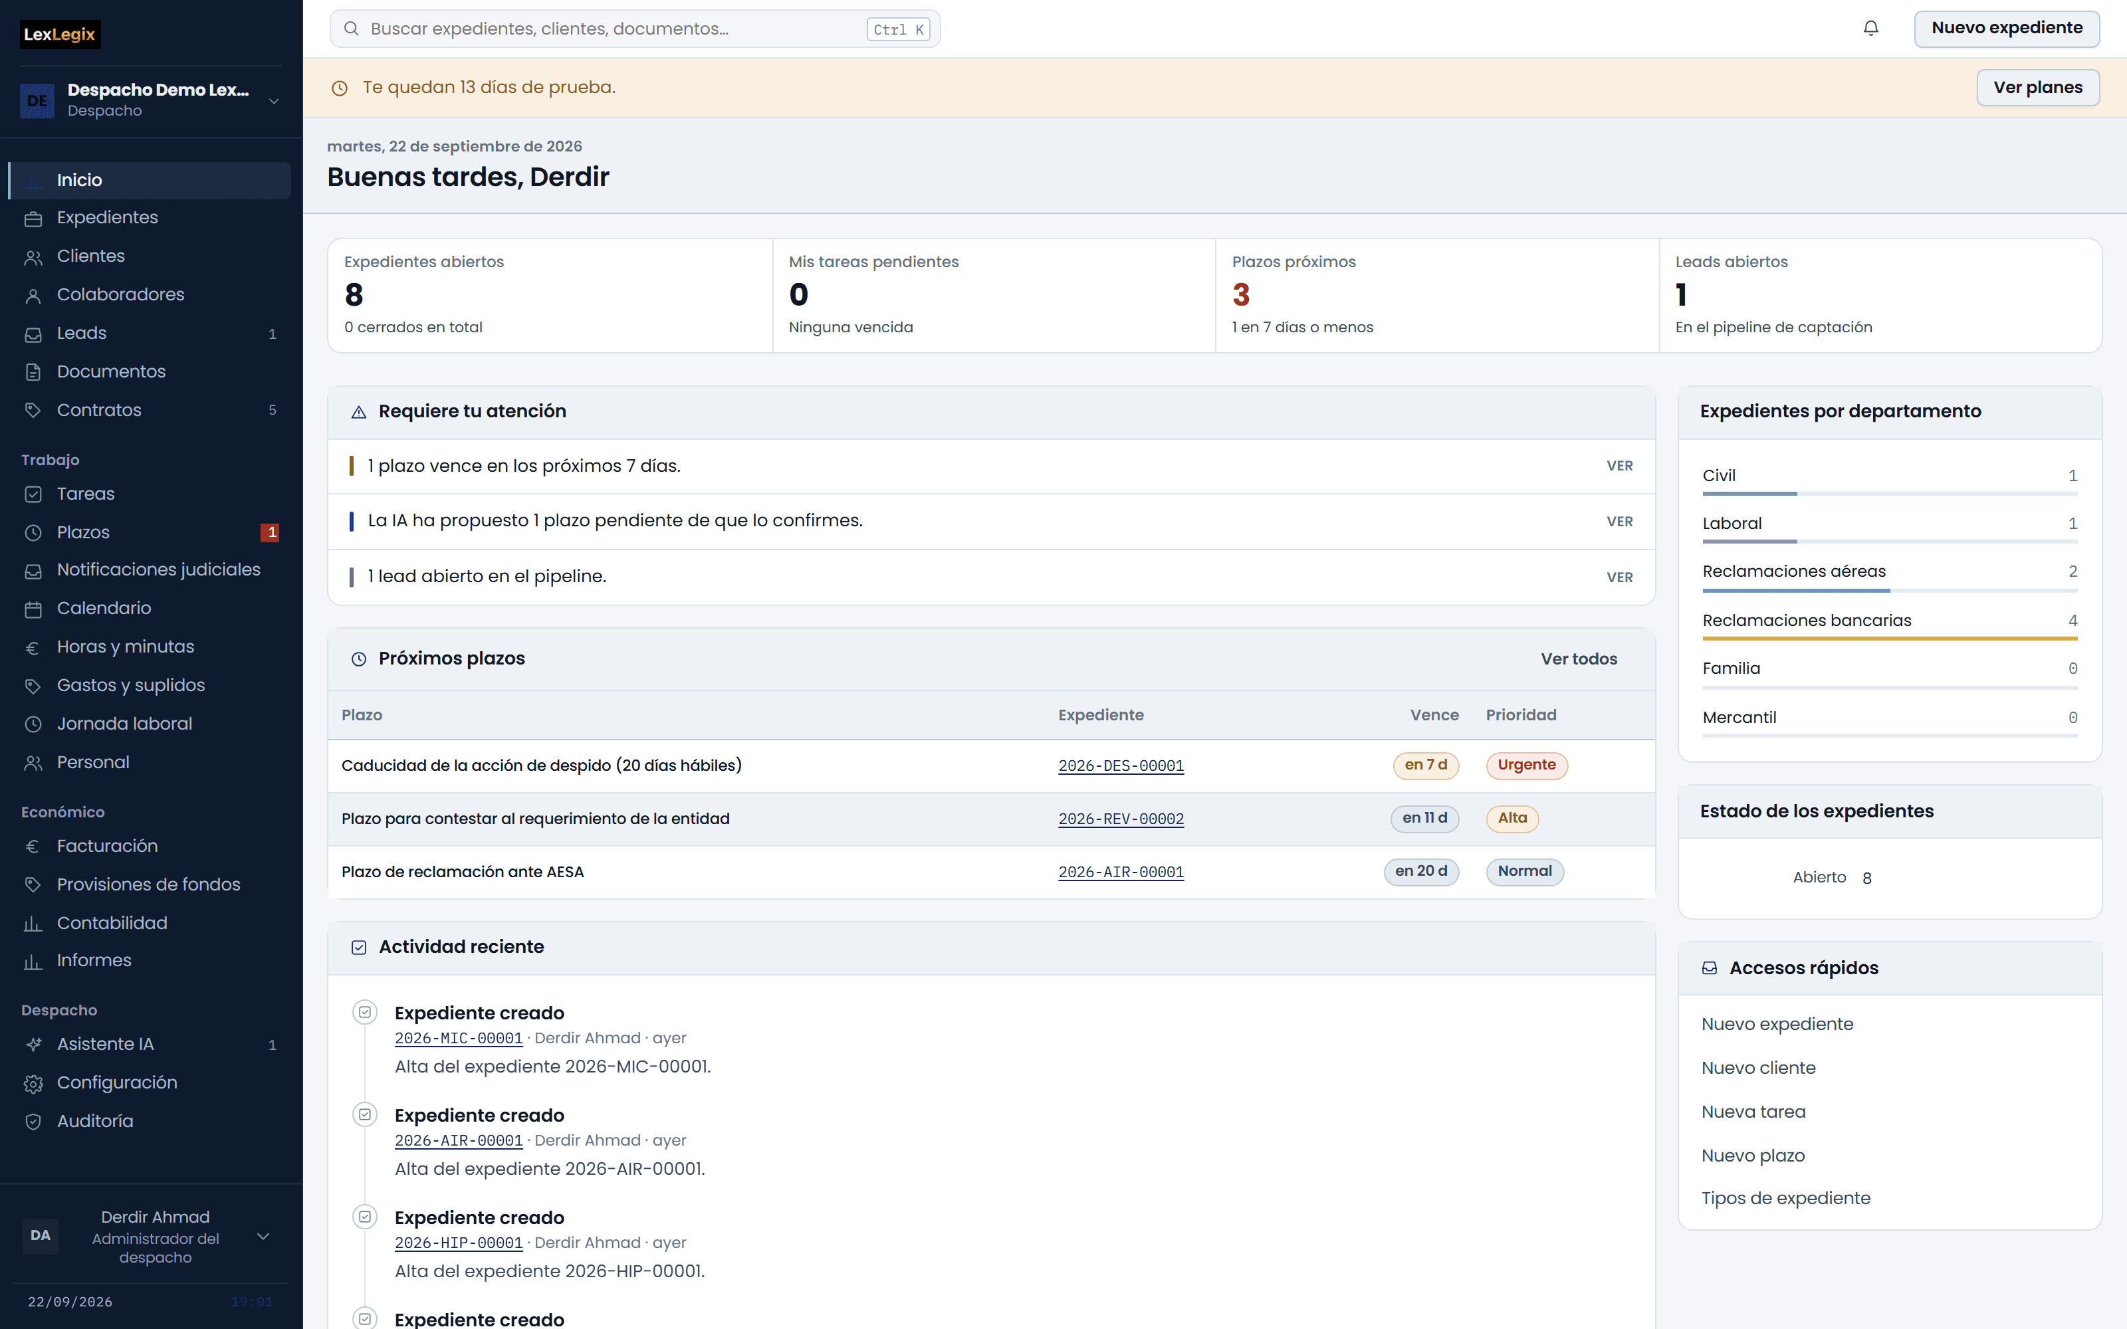Open Asistente IA via its sparkle icon

[x=33, y=1045]
